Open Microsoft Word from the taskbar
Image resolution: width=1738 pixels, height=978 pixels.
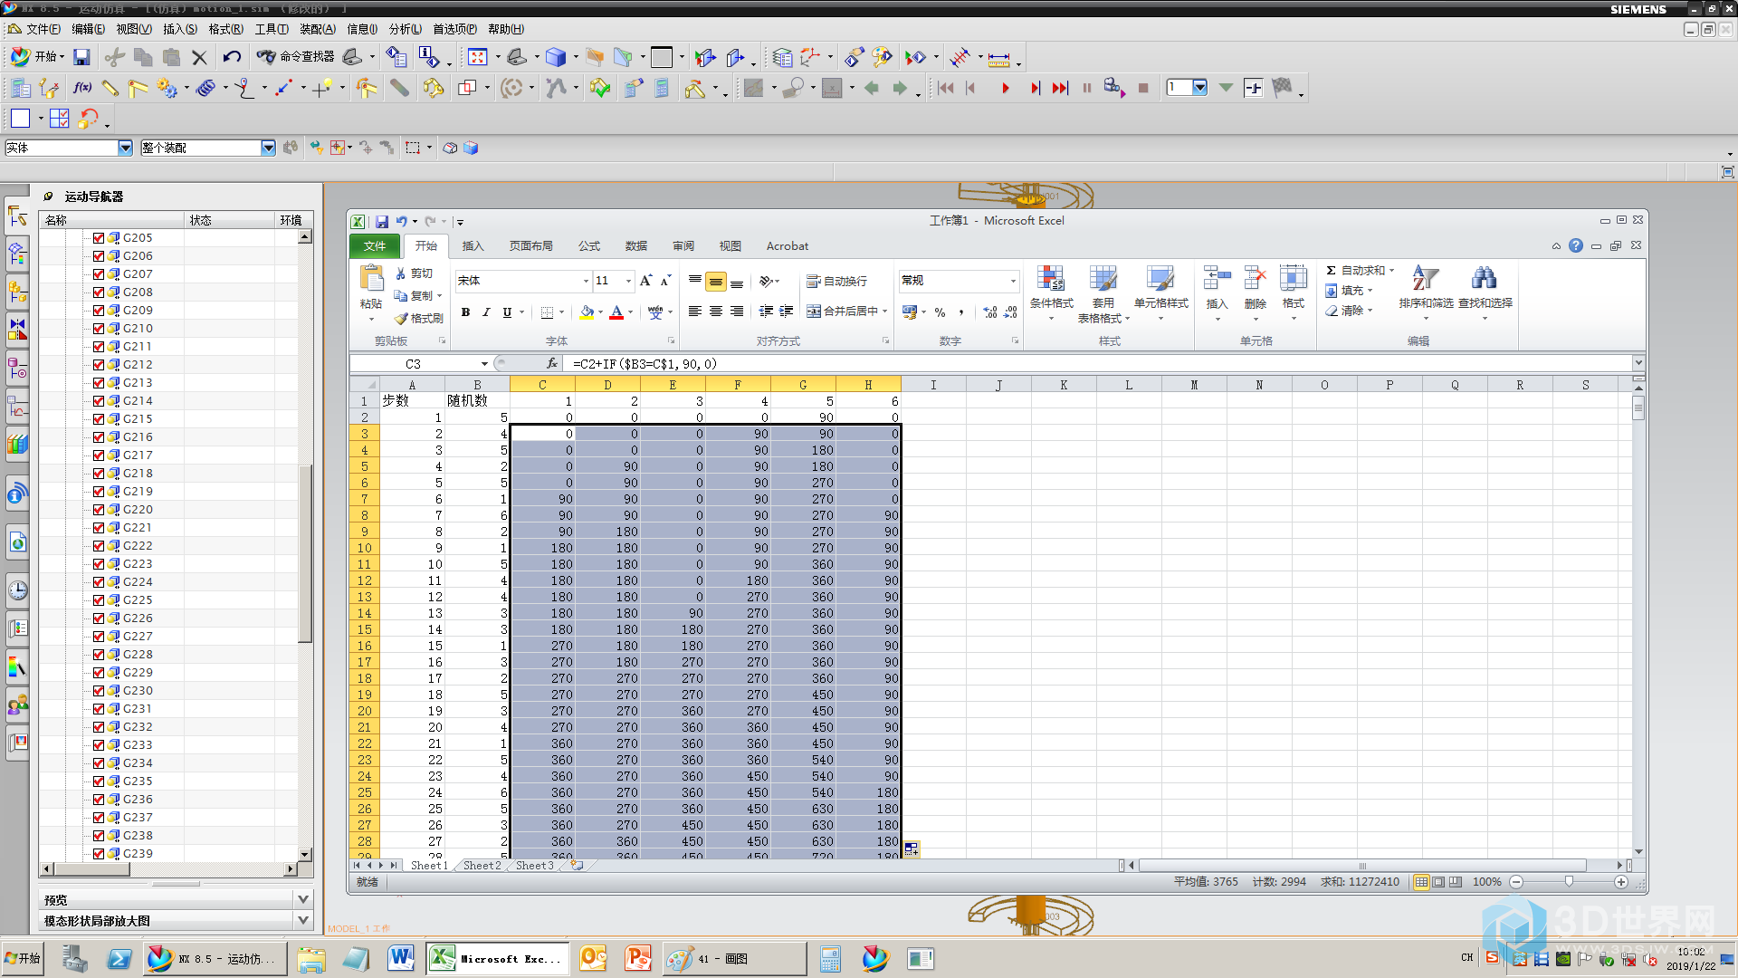click(400, 958)
